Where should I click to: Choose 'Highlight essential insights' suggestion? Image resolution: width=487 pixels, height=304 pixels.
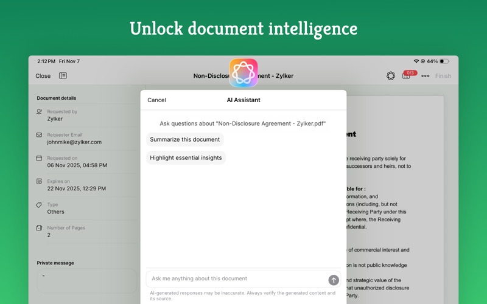(x=186, y=157)
